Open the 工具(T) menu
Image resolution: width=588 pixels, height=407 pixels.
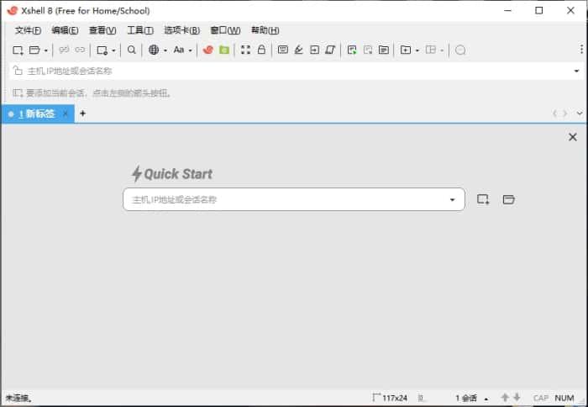[x=139, y=30]
